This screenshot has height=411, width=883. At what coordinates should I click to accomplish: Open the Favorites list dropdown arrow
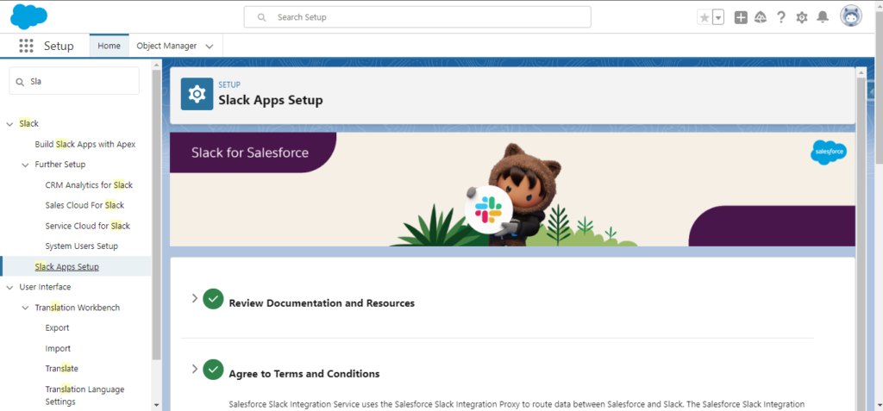(x=718, y=17)
